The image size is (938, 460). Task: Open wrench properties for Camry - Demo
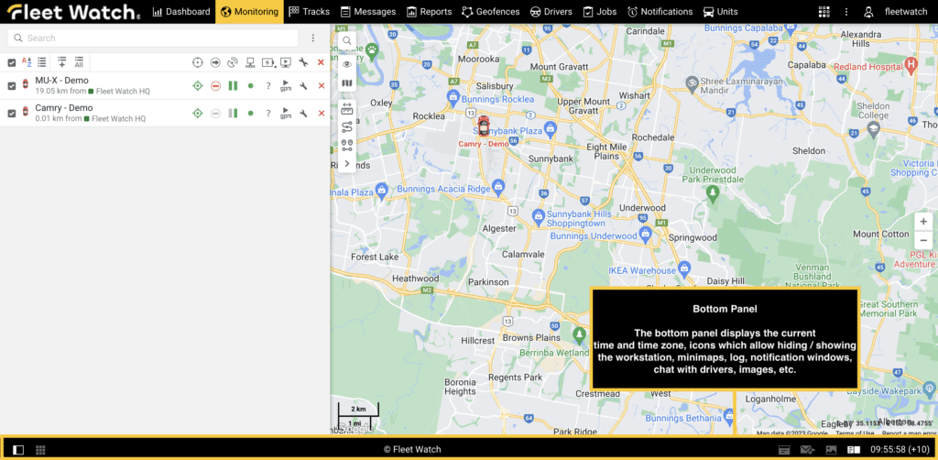click(303, 114)
